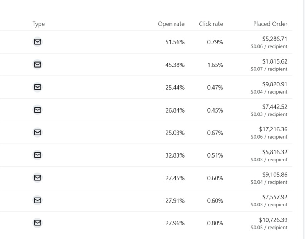
Task: Click the email icon in the $1,815.62 row
Action: [38, 65]
